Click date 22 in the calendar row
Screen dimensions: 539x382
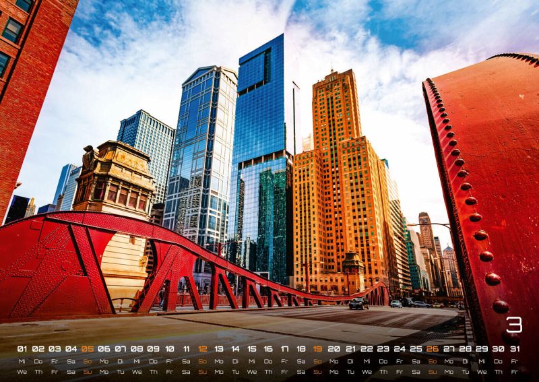(367, 349)
